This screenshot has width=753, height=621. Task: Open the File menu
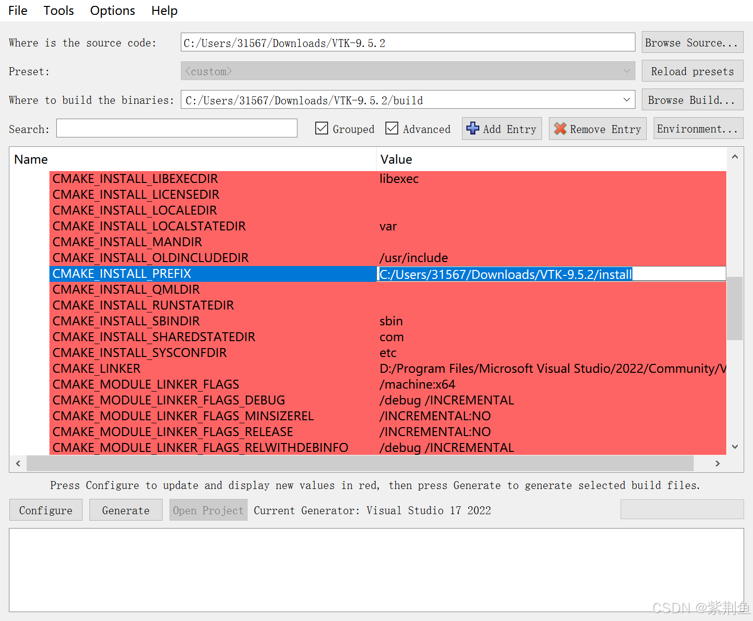[18, 10]
